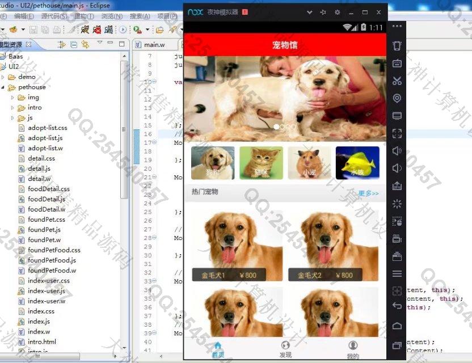Click the scissors screenshot icon in Nox
This screenshot has width=472, height=363.
click(x=397, y=81)
